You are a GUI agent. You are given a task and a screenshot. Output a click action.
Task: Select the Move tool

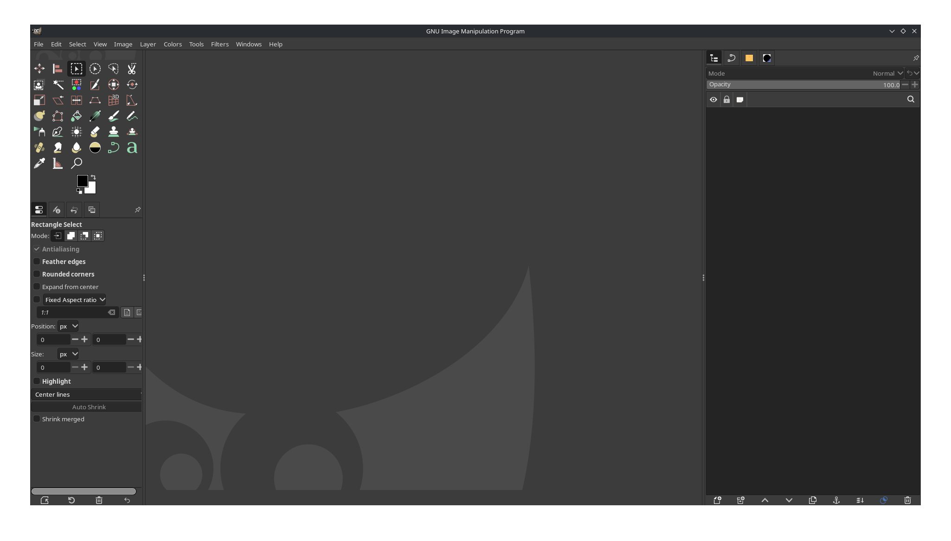[x=39, y=69]
